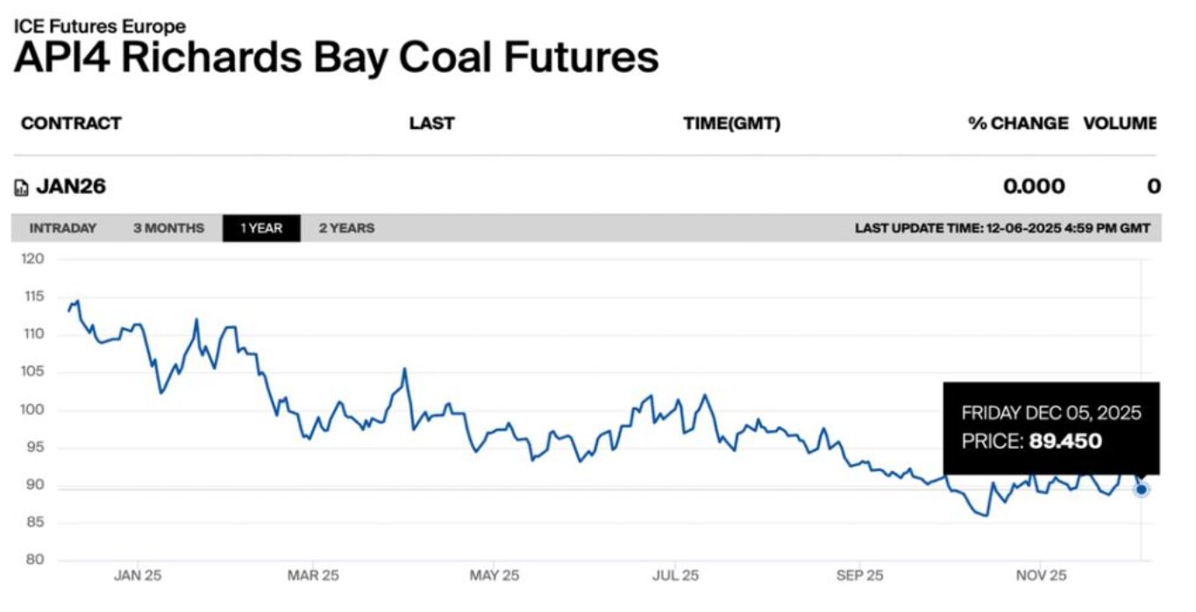Click the 0.000 percent change value
1196x612 pixels.
click(1034, 186)
